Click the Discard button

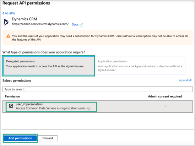(48, 138)
